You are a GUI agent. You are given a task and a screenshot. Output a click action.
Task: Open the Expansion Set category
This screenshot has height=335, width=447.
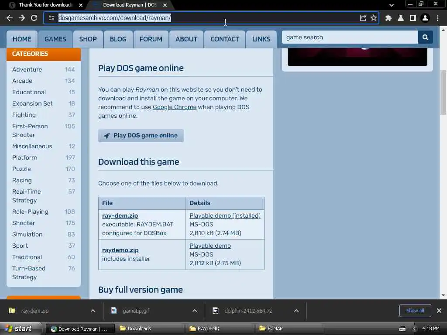click(x=32, y=104)
